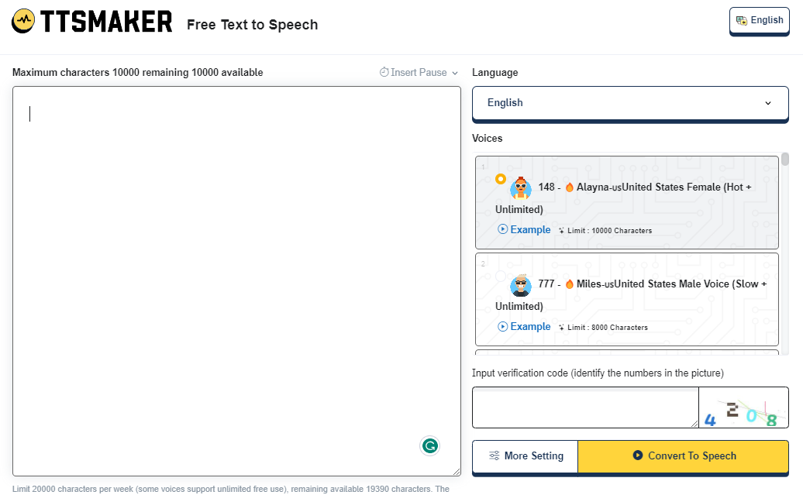Viewport: 803px width, 495px height.
Task: Click 'Free Text to Speech' heading
Action: click(253, 25)
